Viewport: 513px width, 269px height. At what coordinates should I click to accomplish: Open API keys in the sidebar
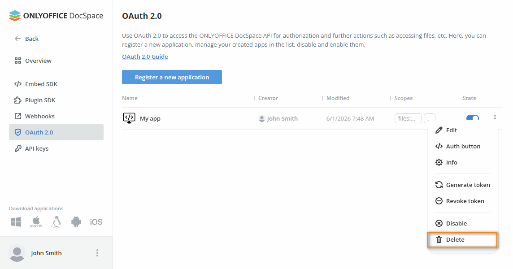31,148
